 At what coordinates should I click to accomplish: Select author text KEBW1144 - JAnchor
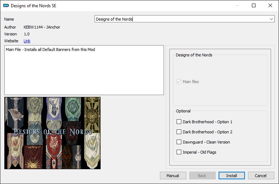[42, 27]
